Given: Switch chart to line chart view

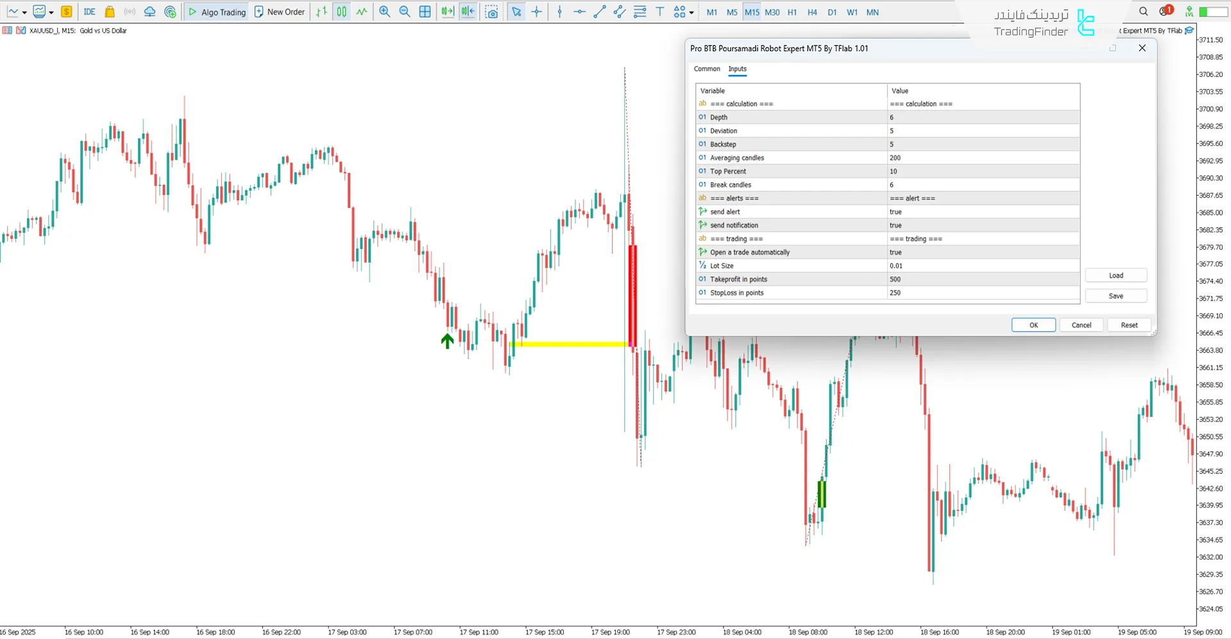Looking at the screenshot, I should click(362, 12).
